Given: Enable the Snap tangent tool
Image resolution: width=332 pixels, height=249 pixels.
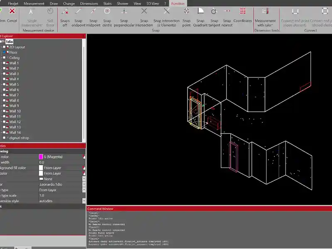Looking at the screenshot, I should tap(214, 12).
